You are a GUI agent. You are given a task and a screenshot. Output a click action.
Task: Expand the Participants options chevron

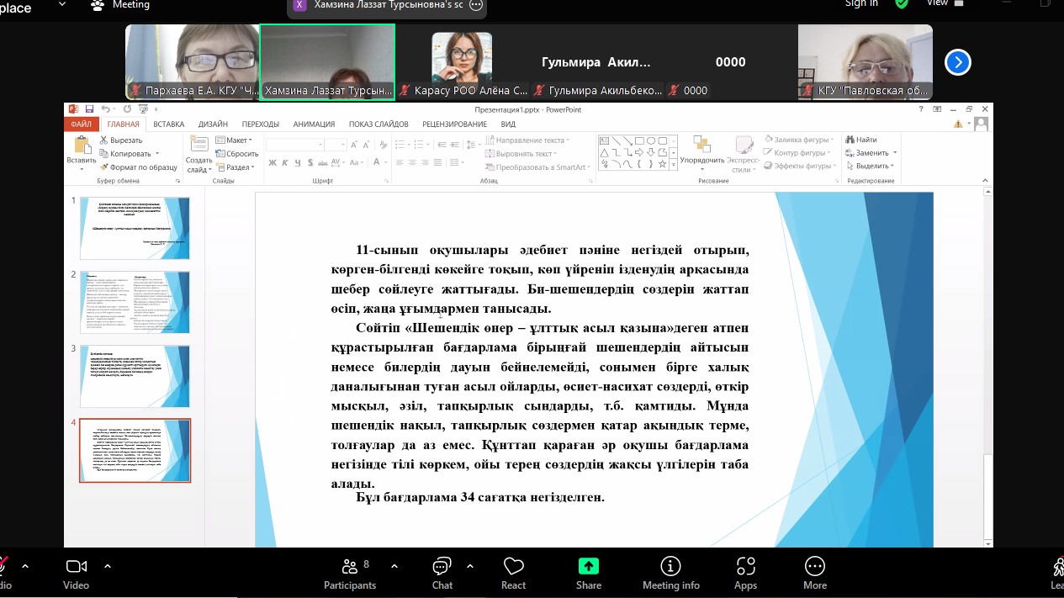(x=394, y=566)
